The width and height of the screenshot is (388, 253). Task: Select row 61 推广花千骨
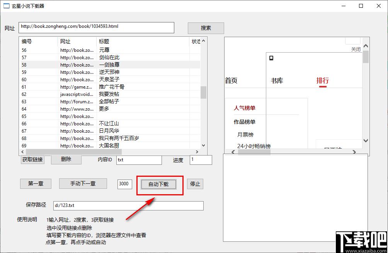click(x=110, y=87)
